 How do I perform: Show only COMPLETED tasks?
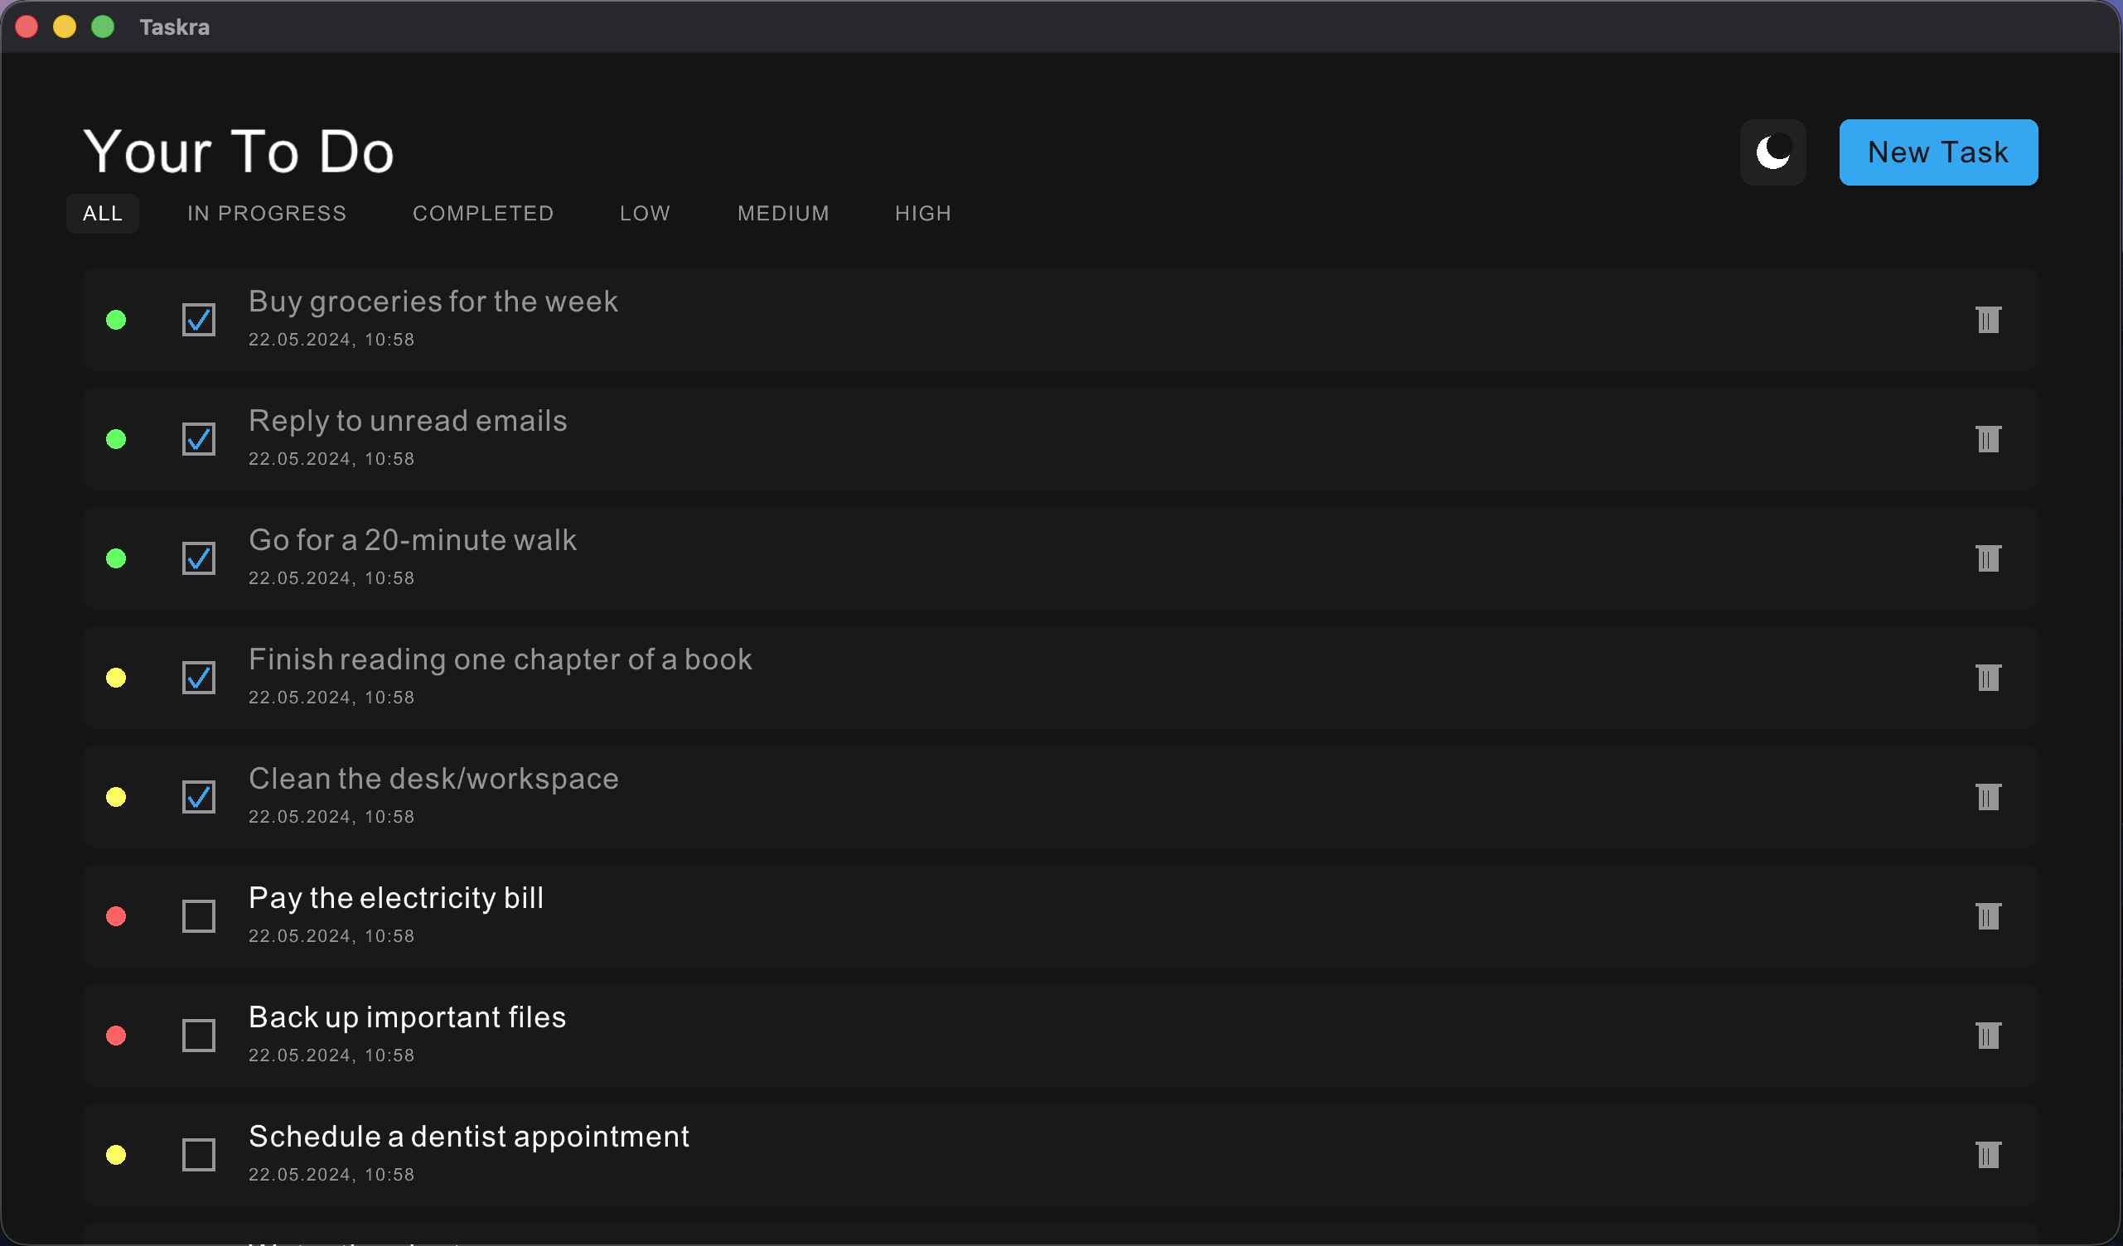[483, 213]
